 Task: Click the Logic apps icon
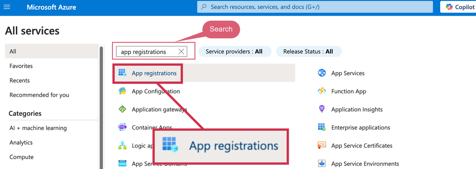(122, 146)
